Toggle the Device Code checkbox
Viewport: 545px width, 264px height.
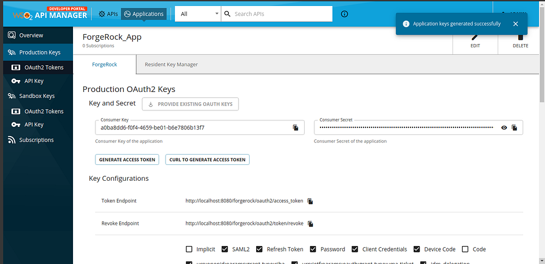point(417,249)
